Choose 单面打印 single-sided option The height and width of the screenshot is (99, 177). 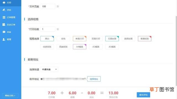pyautogui.click(x=80, y=38)
